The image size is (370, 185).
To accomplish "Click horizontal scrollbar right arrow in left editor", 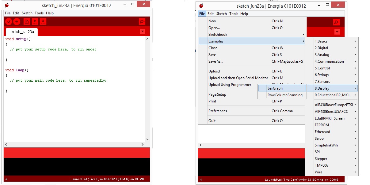I will 143,144.
